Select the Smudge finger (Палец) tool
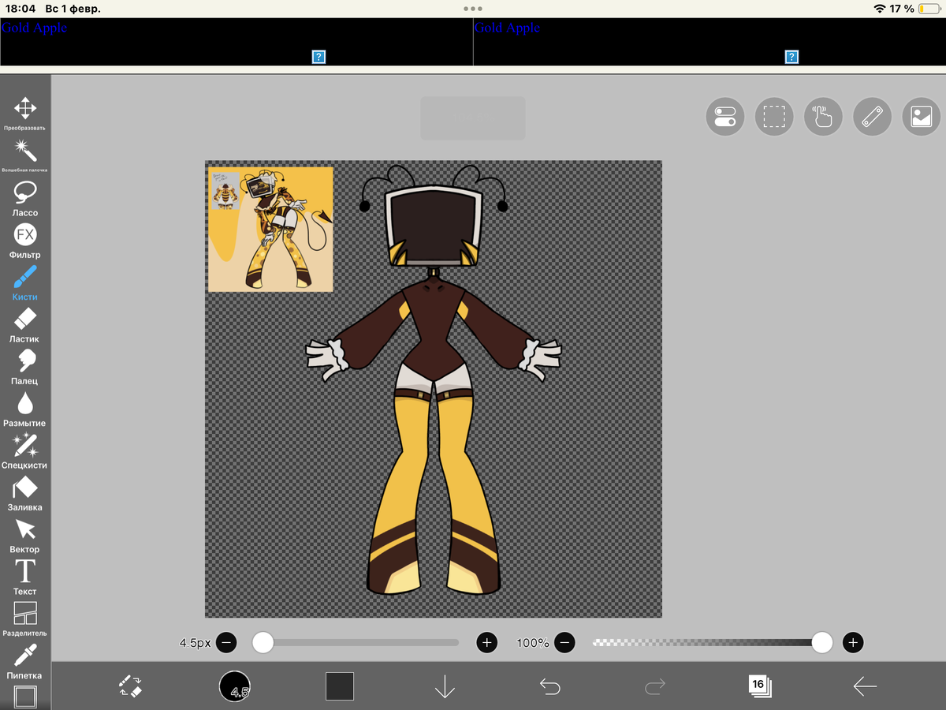The height and width of the screenshot is (710, 946). click(x=25, y=367)
